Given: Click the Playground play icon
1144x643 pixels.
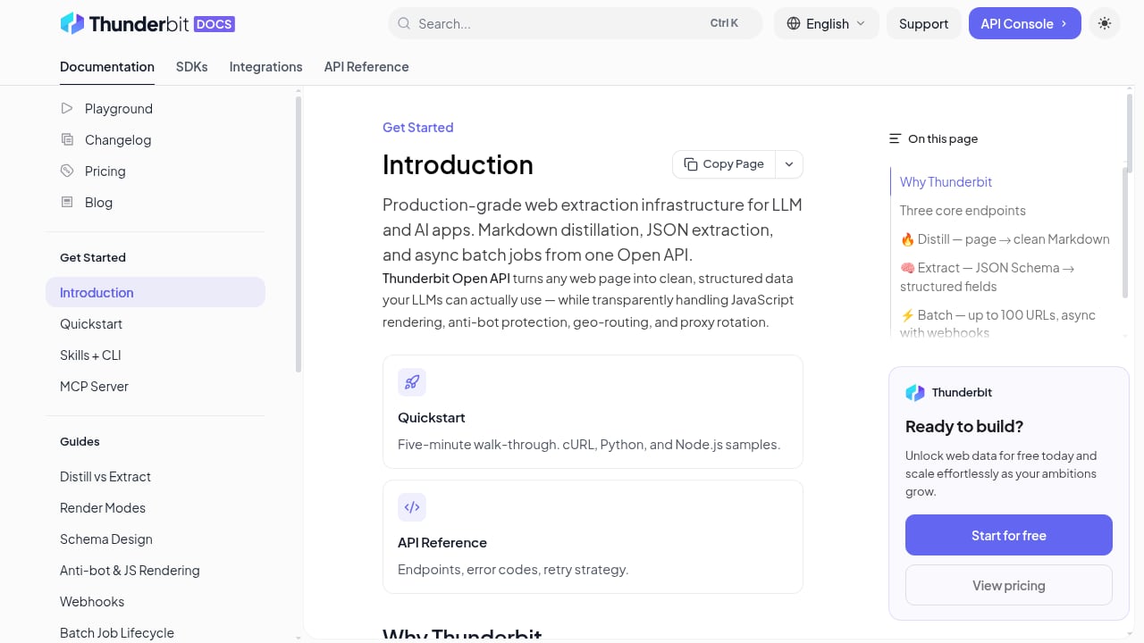Looking at the screenshot, I should [x=67, y=108].
